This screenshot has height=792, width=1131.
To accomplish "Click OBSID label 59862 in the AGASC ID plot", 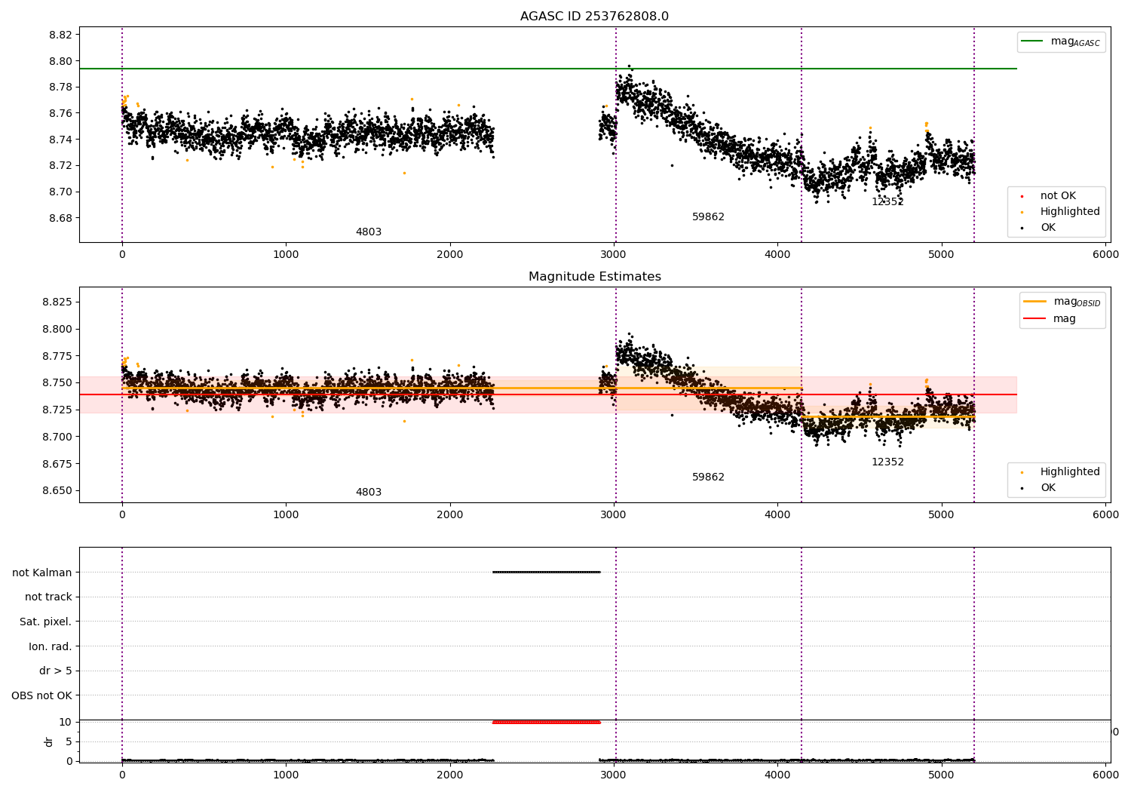I will coord(708,216).
